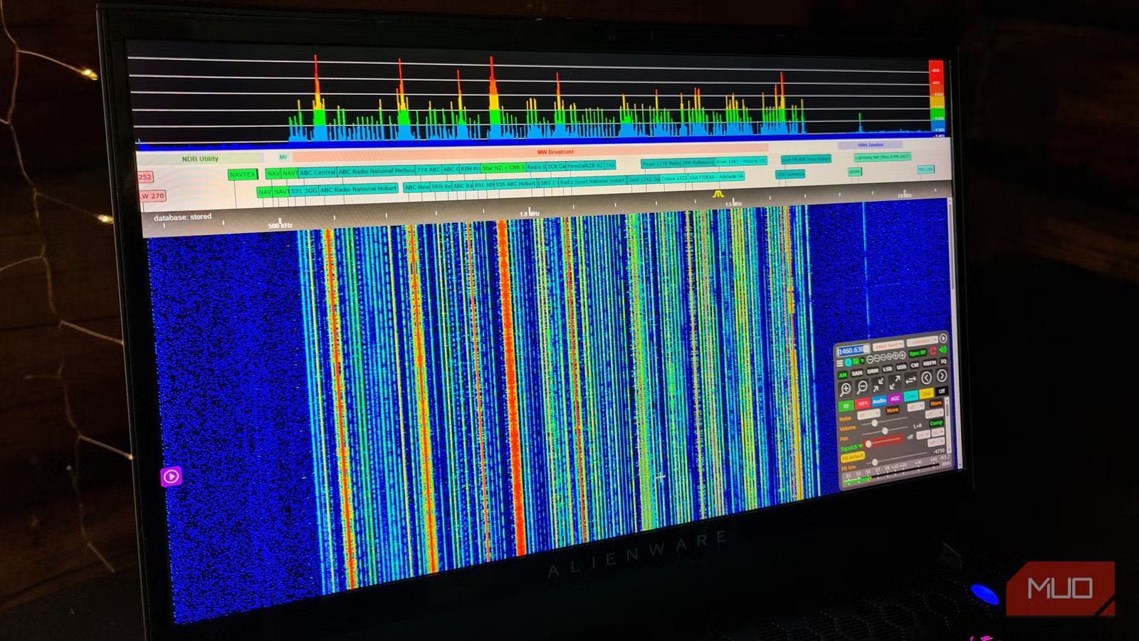Open the select band dropdown

[888, 345]
